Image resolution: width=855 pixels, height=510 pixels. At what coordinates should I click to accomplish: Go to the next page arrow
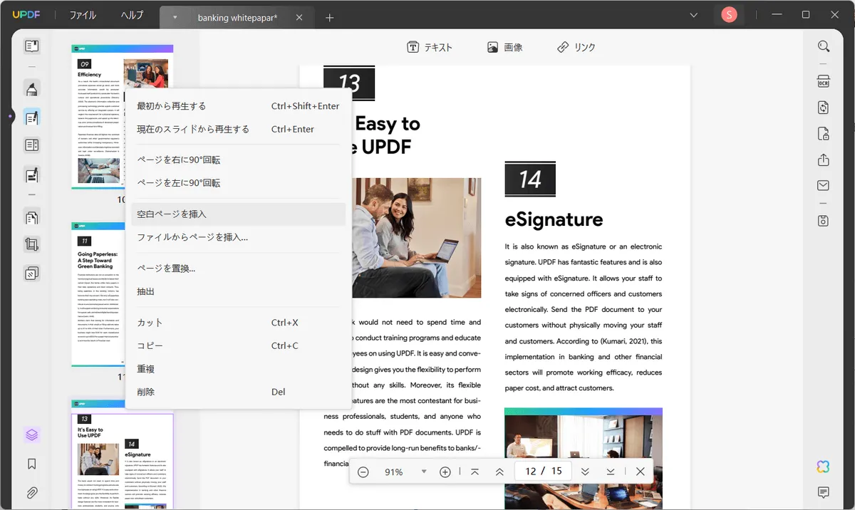585,472
